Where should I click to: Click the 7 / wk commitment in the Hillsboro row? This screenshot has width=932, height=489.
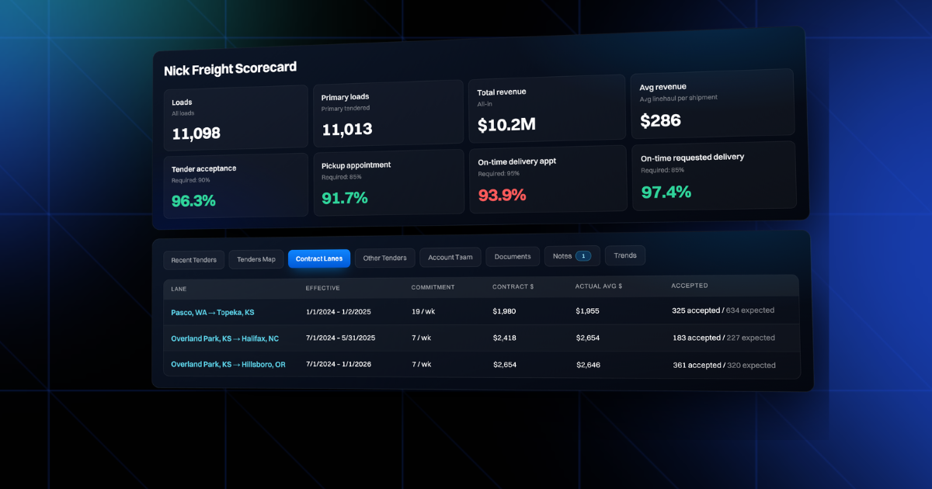(421, 363)
